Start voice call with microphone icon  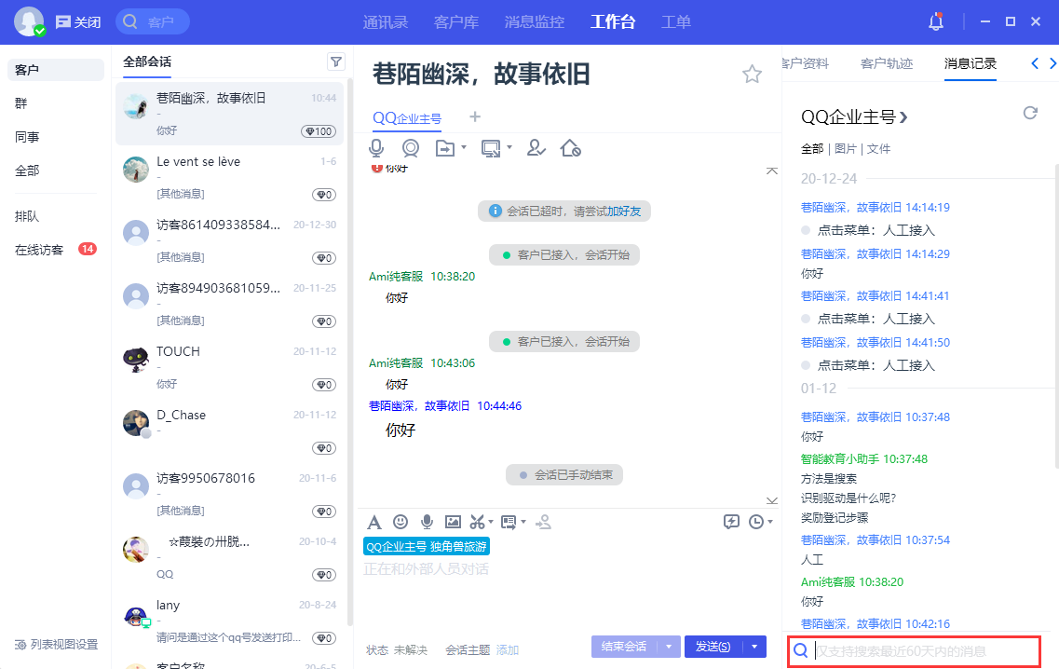(x=376, y=148)
